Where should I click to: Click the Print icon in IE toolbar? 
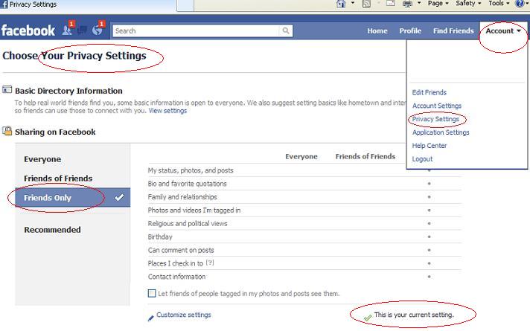[x=407, y=4]
